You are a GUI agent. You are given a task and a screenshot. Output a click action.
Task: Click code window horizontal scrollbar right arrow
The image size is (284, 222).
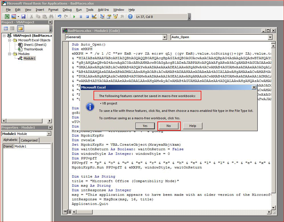pyautogui.click(x=269, y=212)
